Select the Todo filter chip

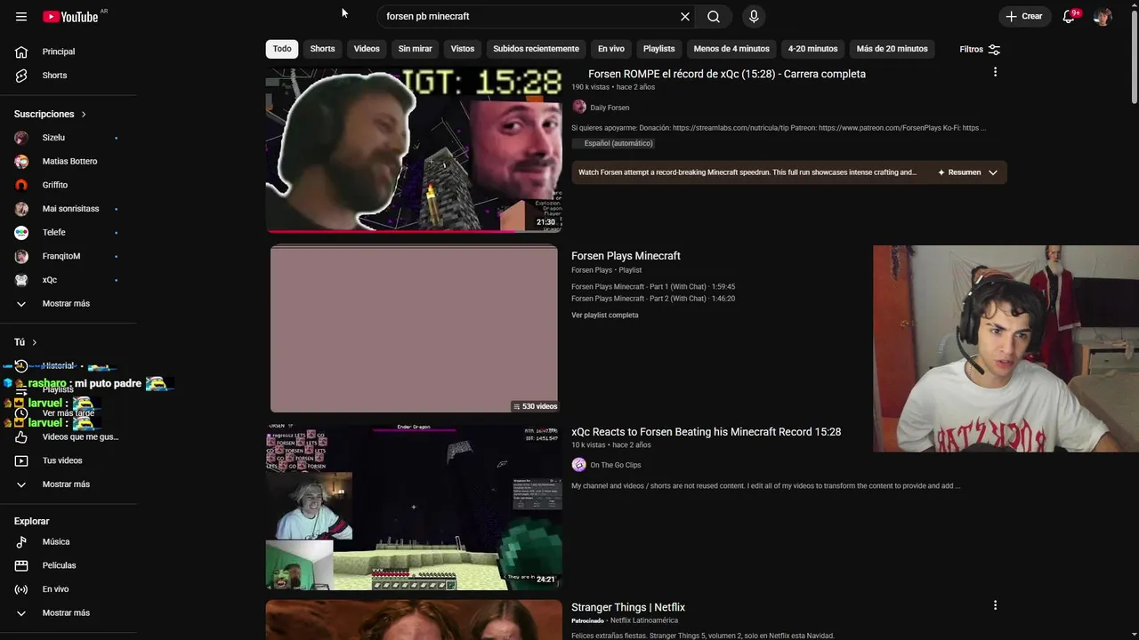282,49
